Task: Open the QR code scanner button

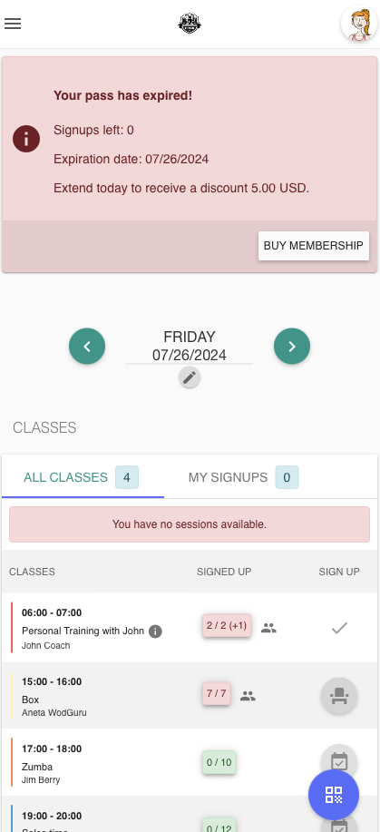Action: point(334,795)
